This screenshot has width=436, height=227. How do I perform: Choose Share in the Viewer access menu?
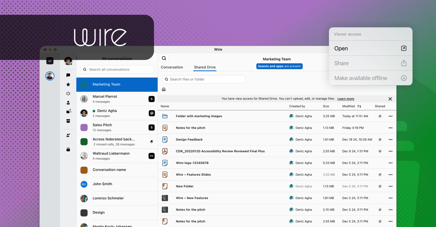pos(371,63)
